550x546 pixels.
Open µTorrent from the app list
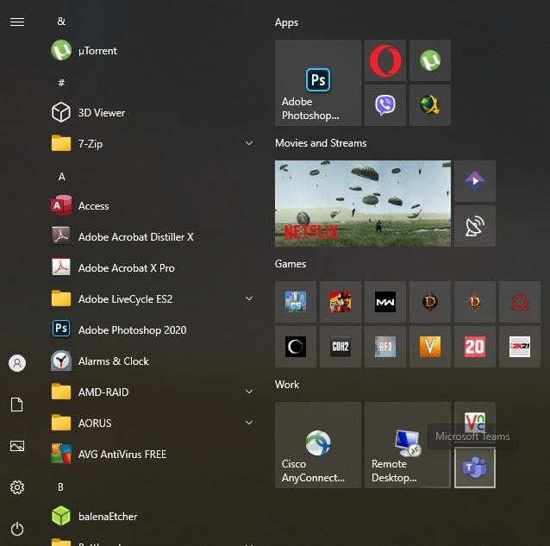(154, 51)
